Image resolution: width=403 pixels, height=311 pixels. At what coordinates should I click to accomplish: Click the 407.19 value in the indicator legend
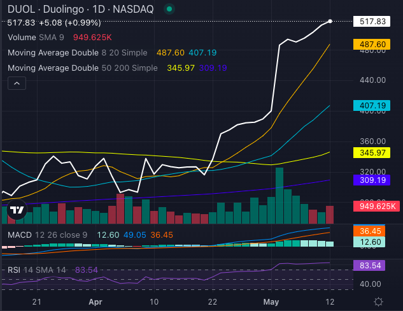pyautogui.click(x=202, y=53)
